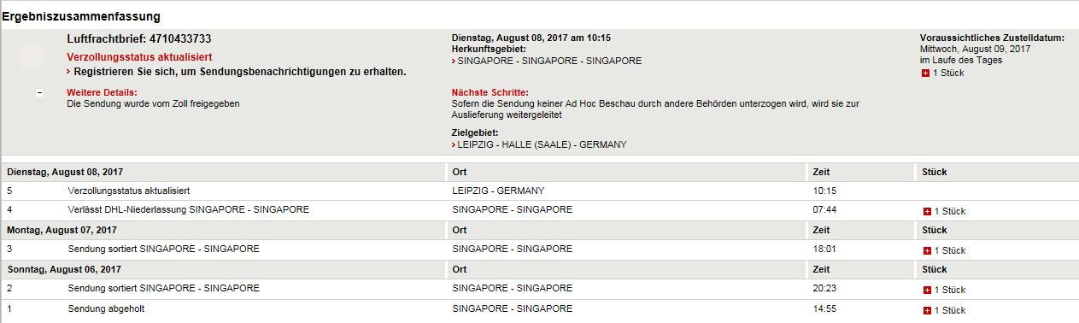
Task: Select row 1 Sendung abgeholt
Action: coord(540,308)
